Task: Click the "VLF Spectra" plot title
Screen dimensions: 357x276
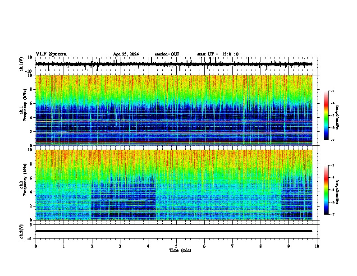Action: (x=51, y=54)
